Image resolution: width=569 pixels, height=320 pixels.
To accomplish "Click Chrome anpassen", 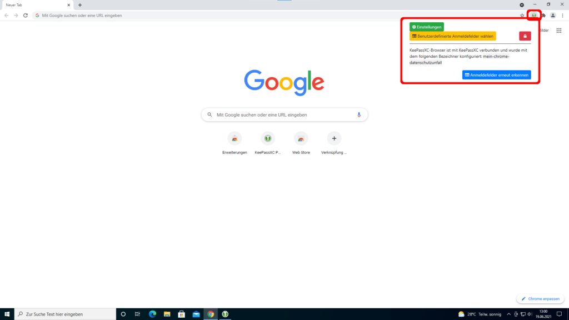I will (x=540, y=299).
